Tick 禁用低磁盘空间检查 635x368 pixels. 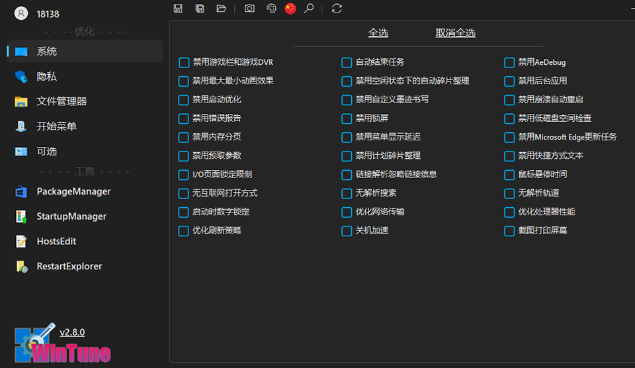tap(509, 118)
